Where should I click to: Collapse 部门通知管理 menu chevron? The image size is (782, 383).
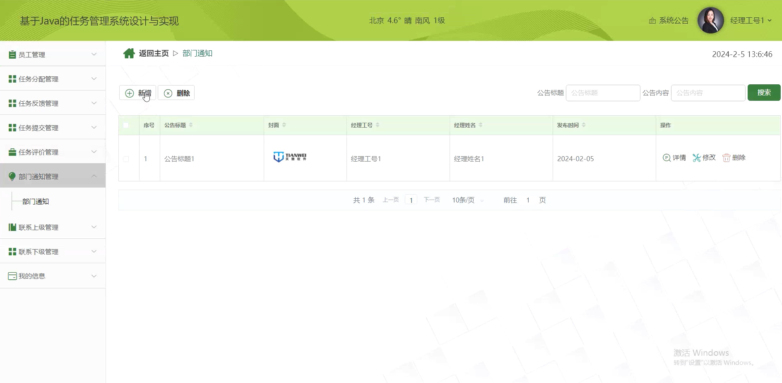(94, 176)
